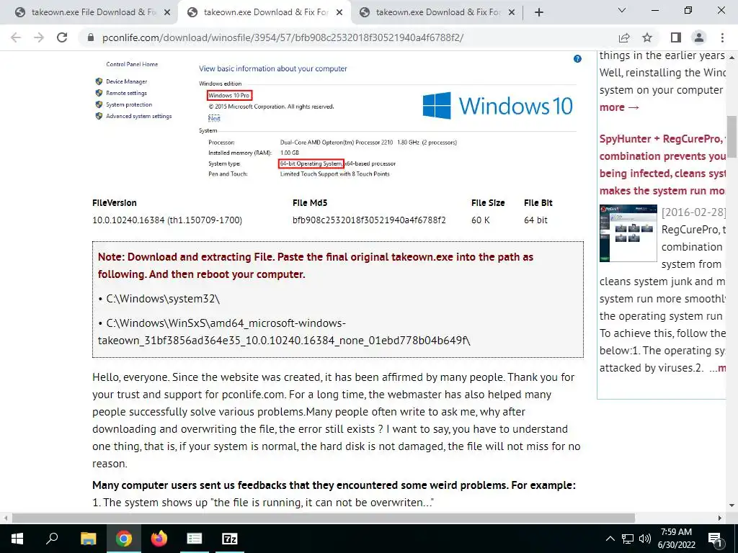This screenshot has width=738, height=553.
Task: Launch Firefox from taskbar
Action: click(x=159, y=539)
